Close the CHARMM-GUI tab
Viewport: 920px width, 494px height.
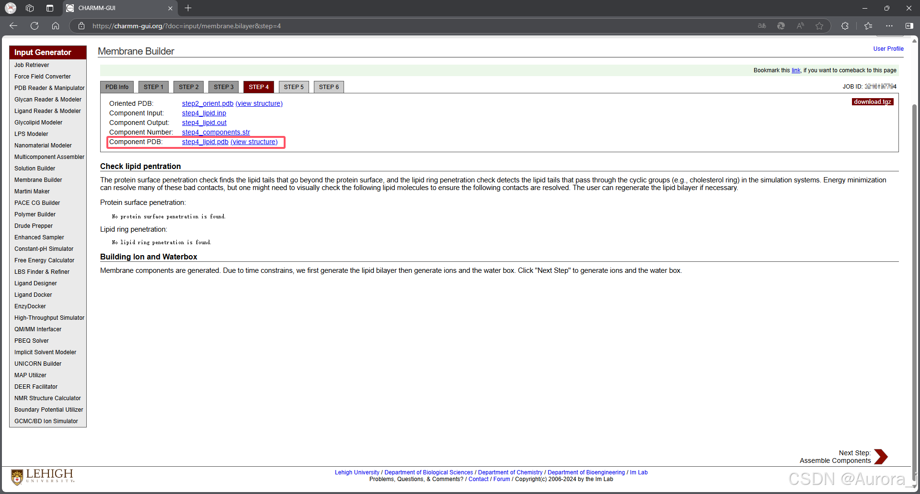pyautogui.click(x=170, y=8)
